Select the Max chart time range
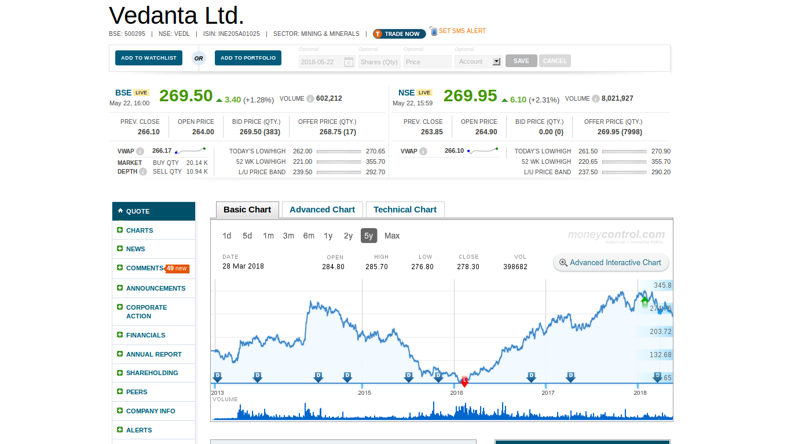Screen dimensions: 791x444 click(x=392, y=236)
